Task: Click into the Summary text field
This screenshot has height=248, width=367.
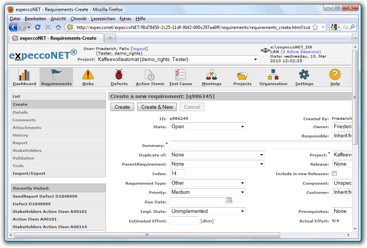Action: (260, 145)
